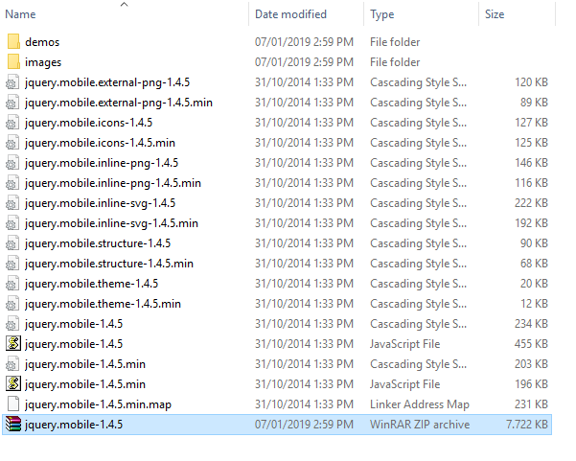Screen dimensions: 576x461
Task: Select the file name jquery.mobile-1.4.5.min.map
Action: (x=98, y=404)
